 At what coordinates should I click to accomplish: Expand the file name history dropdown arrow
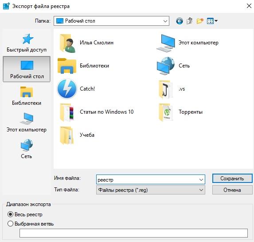click(201, 180)
